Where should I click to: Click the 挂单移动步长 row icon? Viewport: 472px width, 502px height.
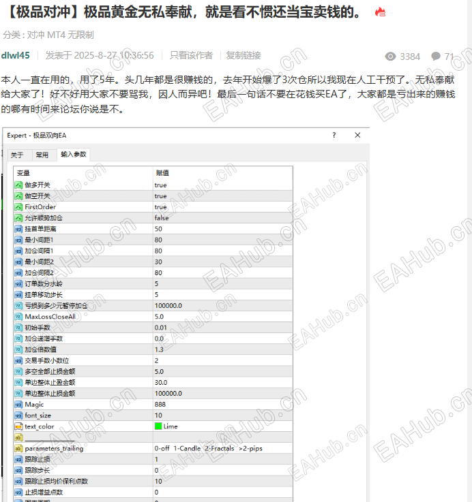18,295
